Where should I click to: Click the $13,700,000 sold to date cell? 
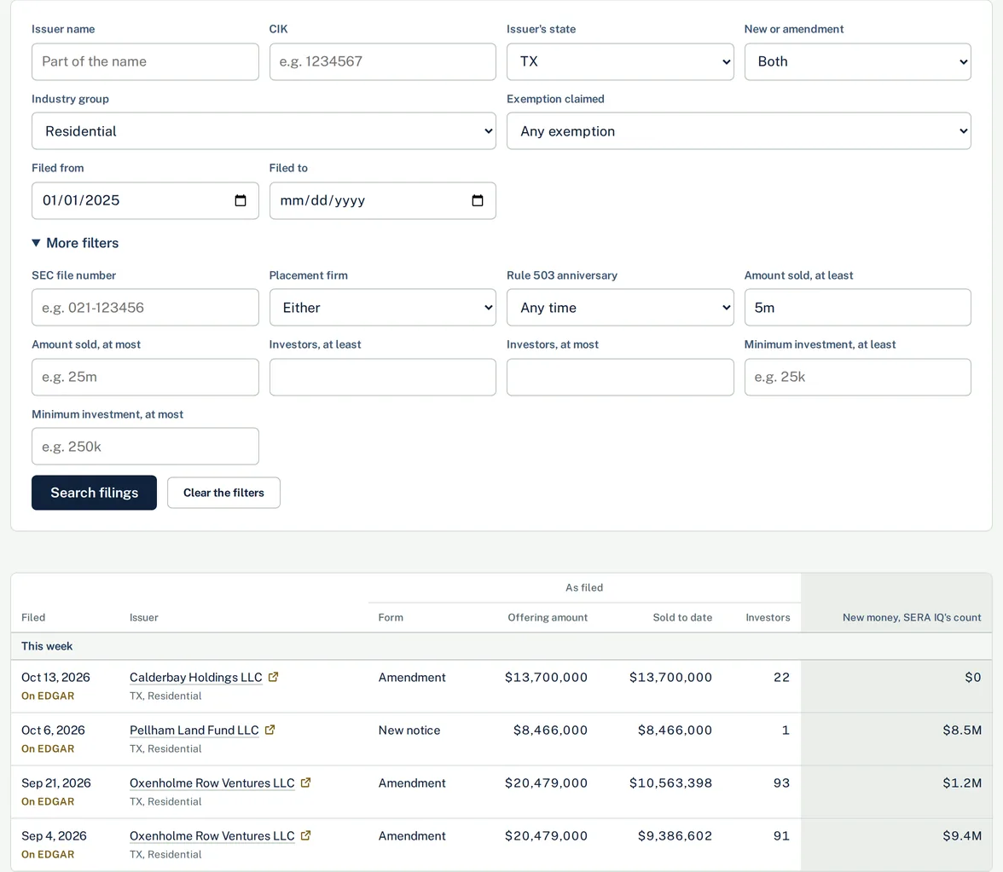[670, 677]
